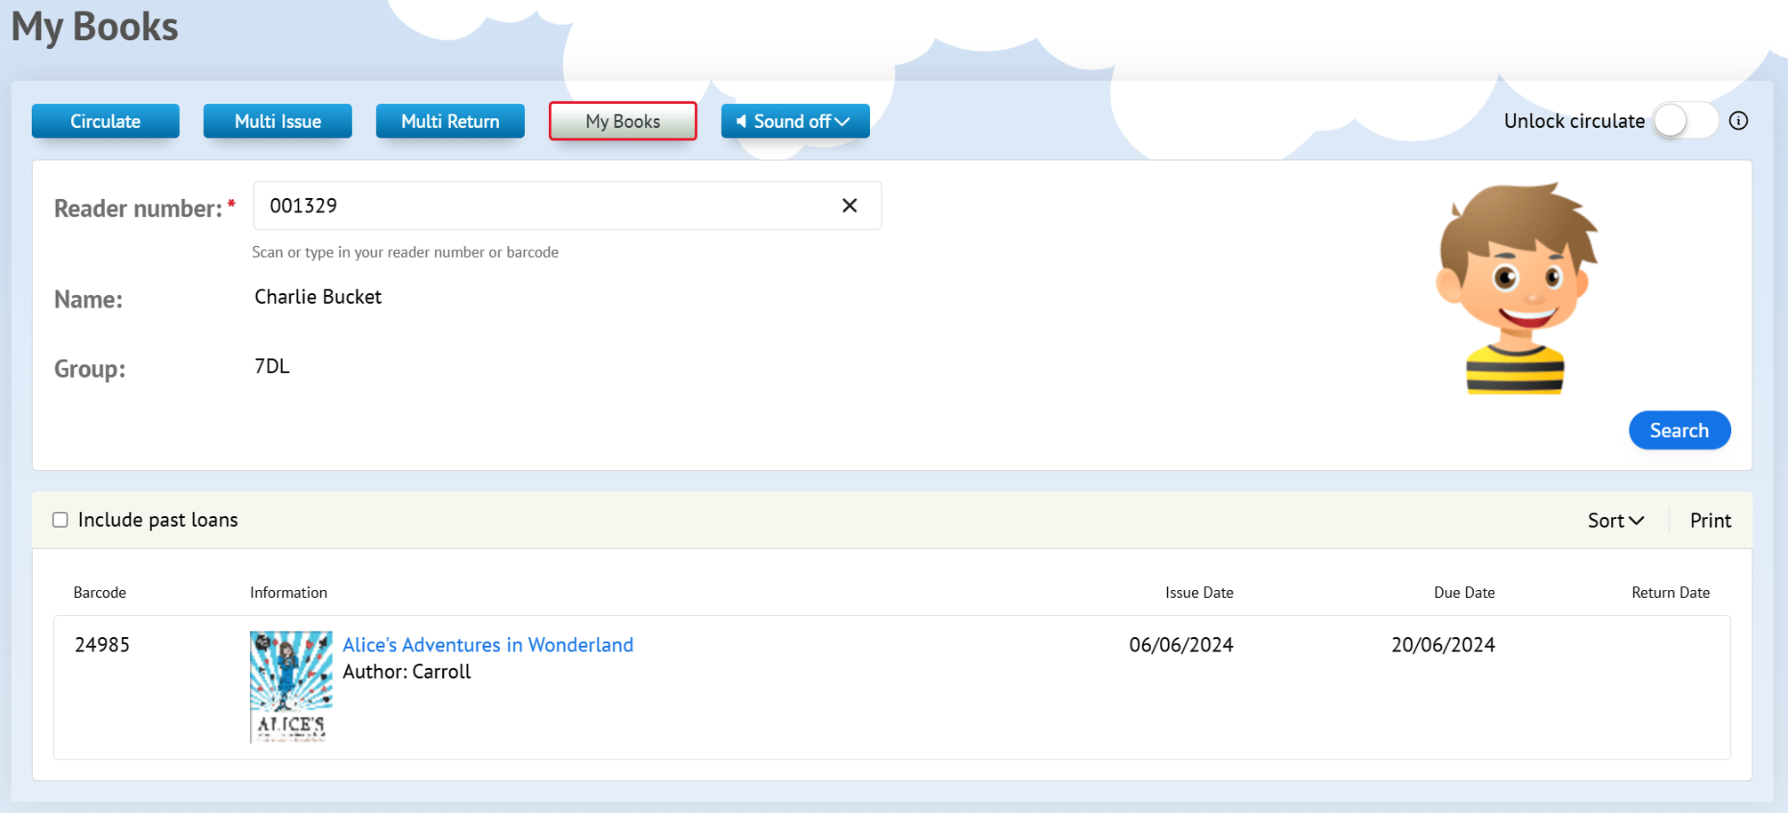
Task: Click the info icon beside Unlock circulate
Action: [1738, 121]
